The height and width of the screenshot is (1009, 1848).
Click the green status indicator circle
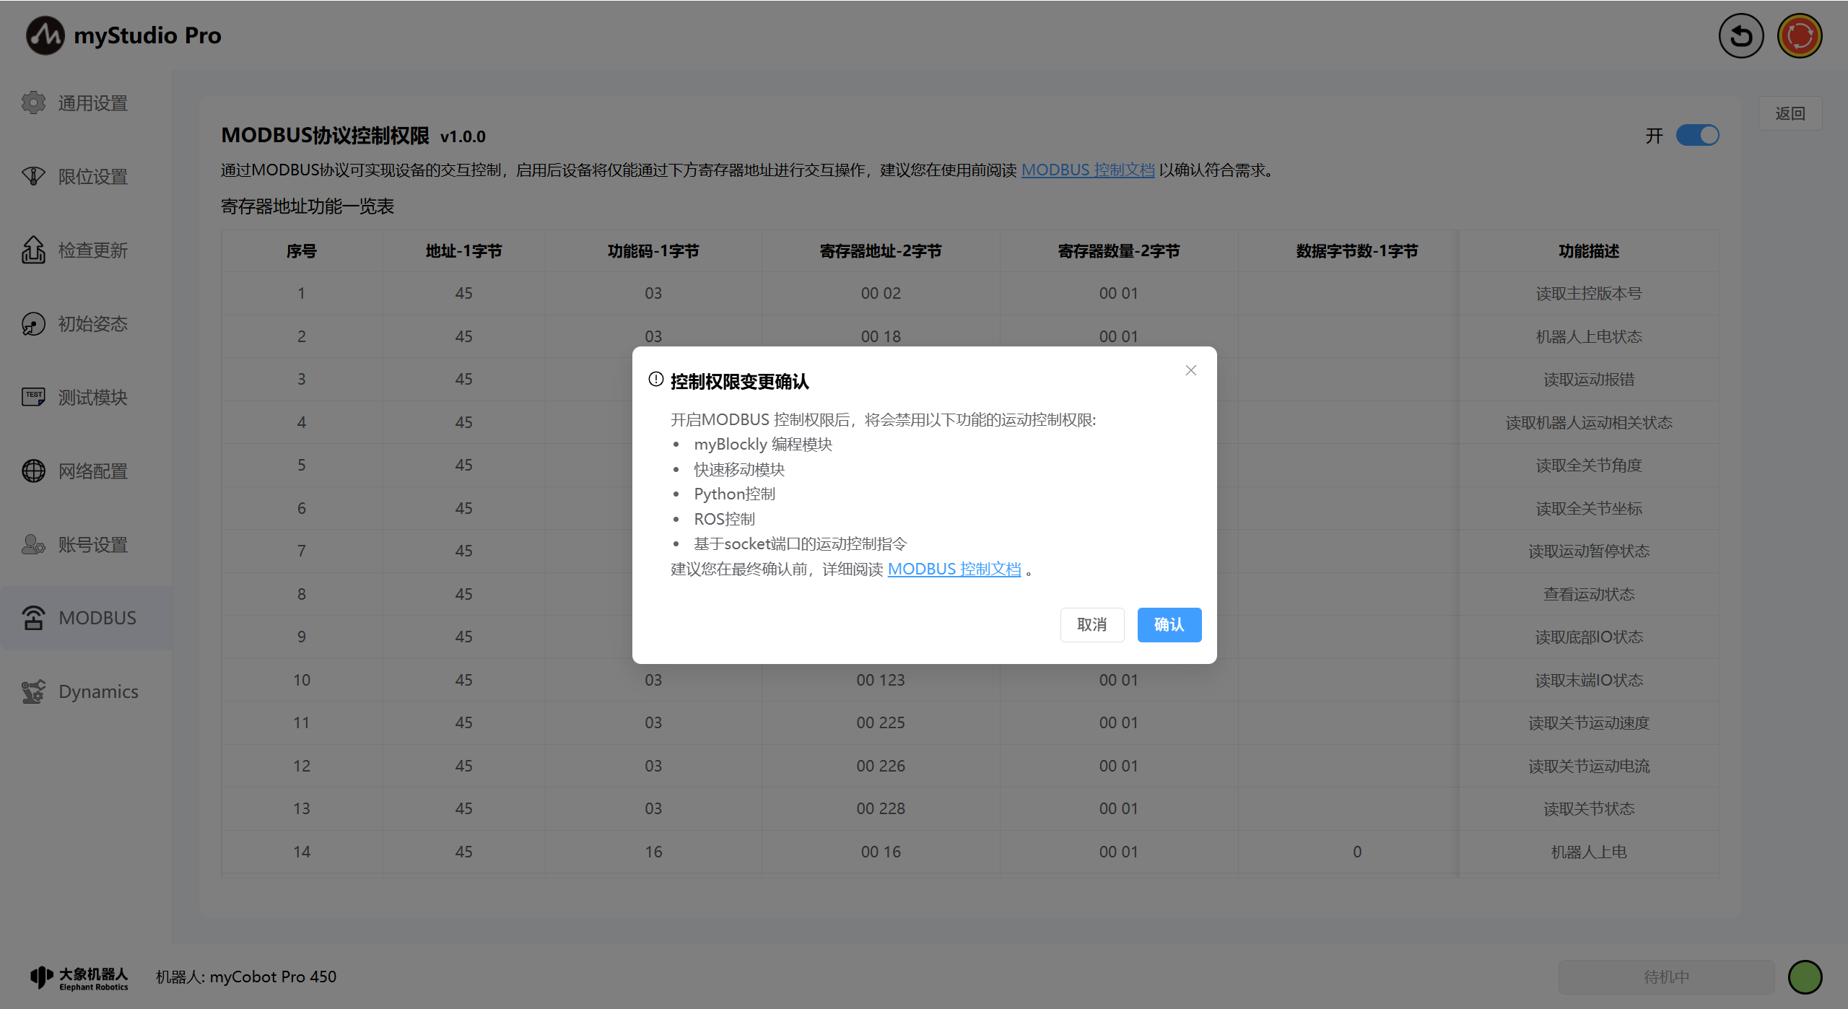coord(1805,977)
